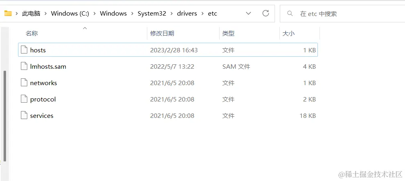This screenshot has height=181, width=405.
Task: Open the address history dropdown
Action: click(x=248, y=13)
